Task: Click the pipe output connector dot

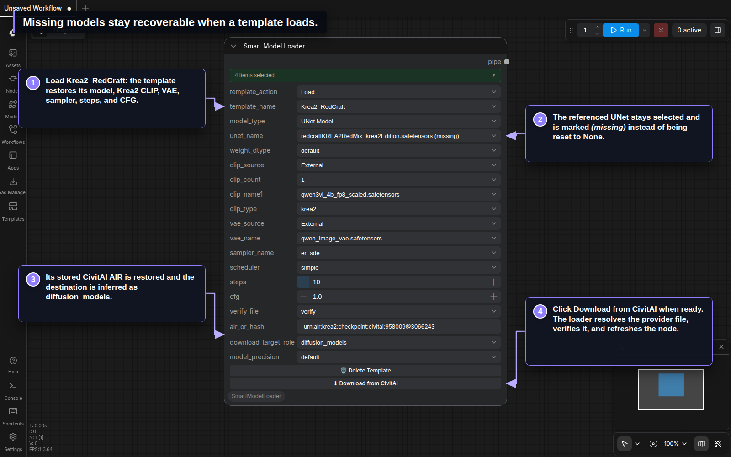Action: pyautogui.click(x=507, y=62)
